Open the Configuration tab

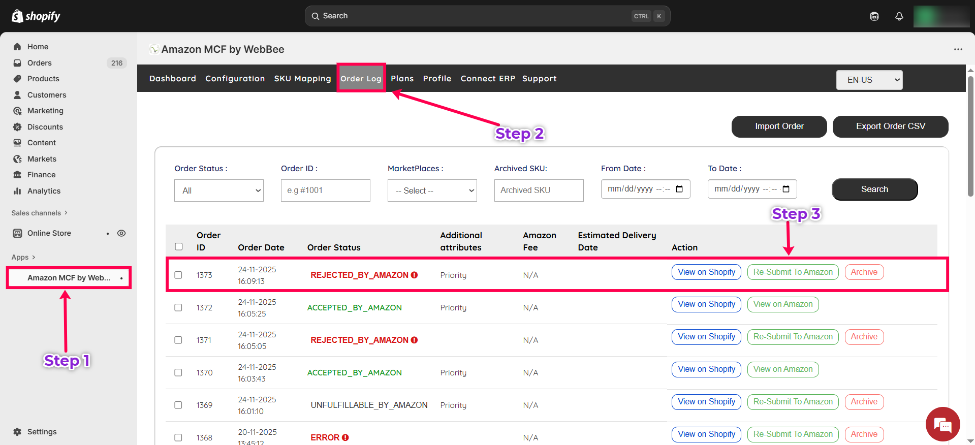(x=235, y=78)
